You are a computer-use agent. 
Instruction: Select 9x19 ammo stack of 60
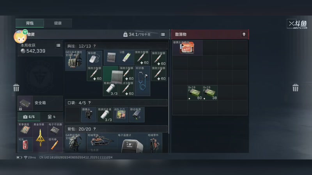point(195,93)
